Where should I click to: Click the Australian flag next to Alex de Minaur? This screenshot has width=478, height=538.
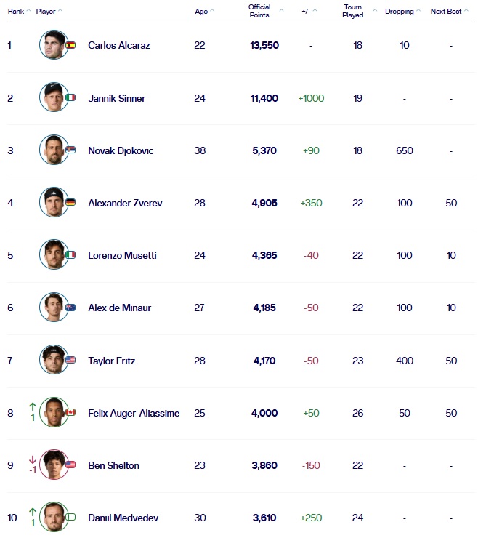(x=70, y=308)
